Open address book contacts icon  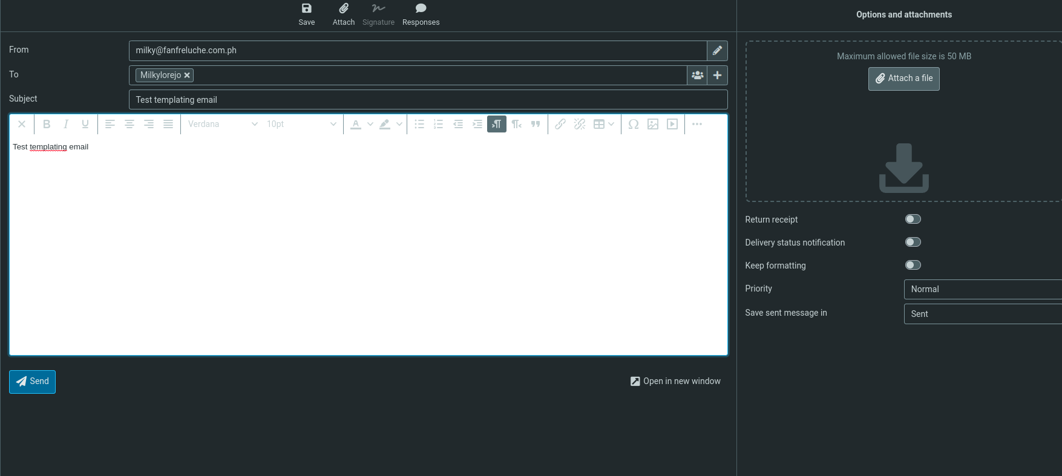697,75
